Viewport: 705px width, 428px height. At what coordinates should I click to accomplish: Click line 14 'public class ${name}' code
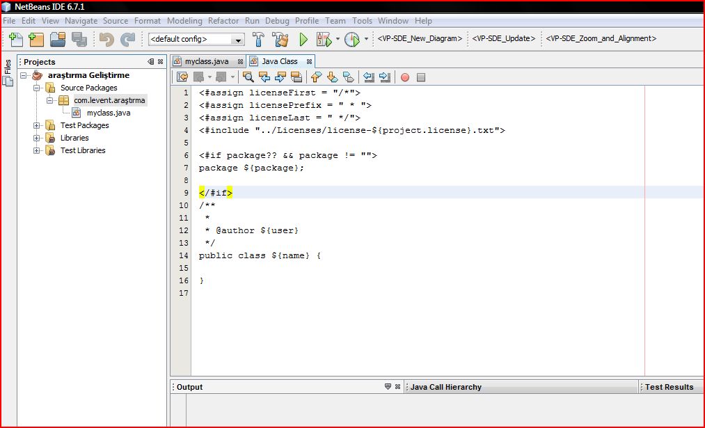pos(260,256)
